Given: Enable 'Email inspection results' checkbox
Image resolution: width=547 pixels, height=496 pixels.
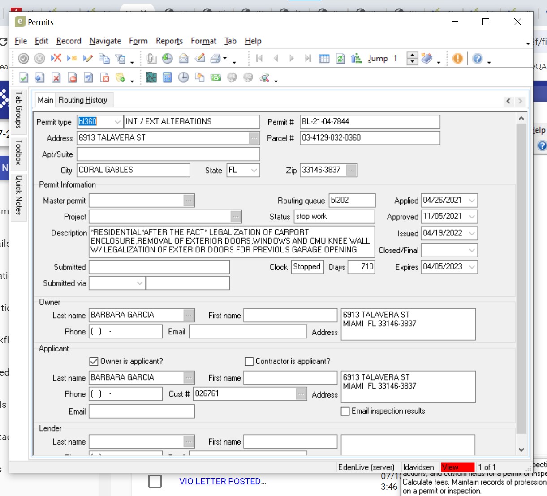Looking at the screenshot, I should click(x=345, y=411).
